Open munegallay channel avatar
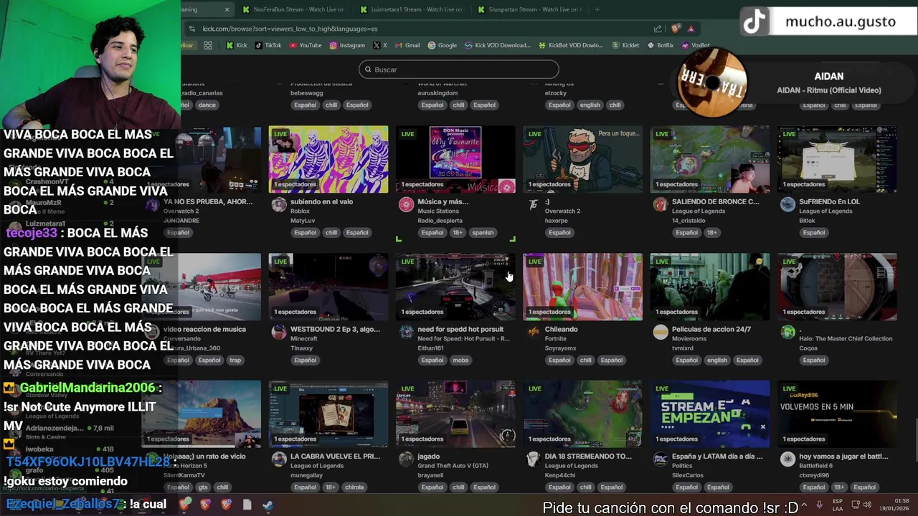This screenshot has width=918, height=516. pos(279,459)
